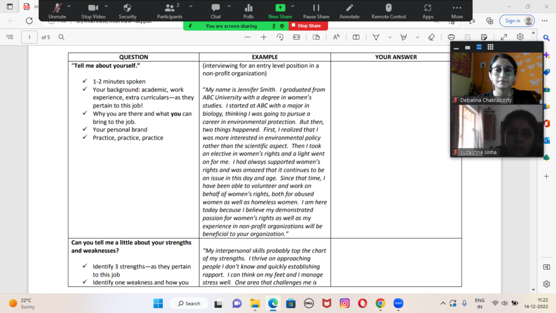Screen dimensions: 556x313
Task: Start a New Share
Action: (x=280, y=10)
